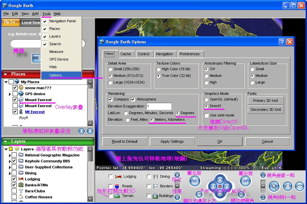
Task: Expand National Geographic Magazine layer
Action: click(x=10, y=155)
